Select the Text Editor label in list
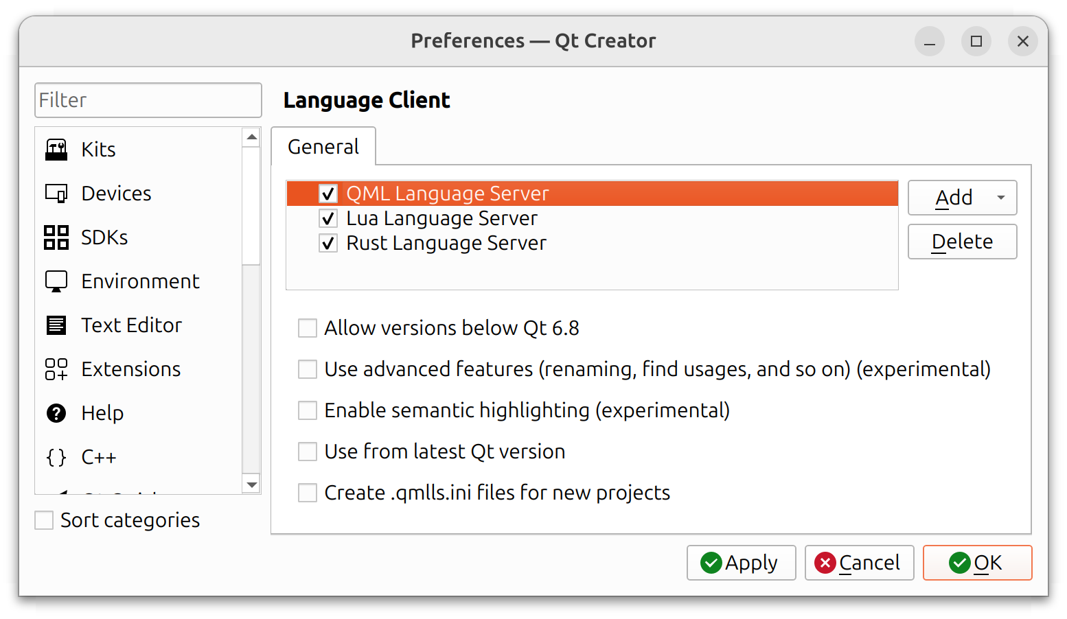 [x=131, y=325]
